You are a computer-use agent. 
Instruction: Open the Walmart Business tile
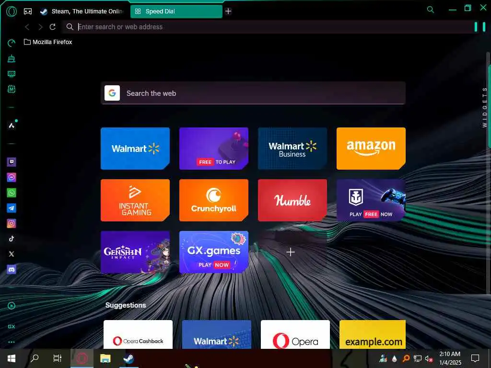292,149
